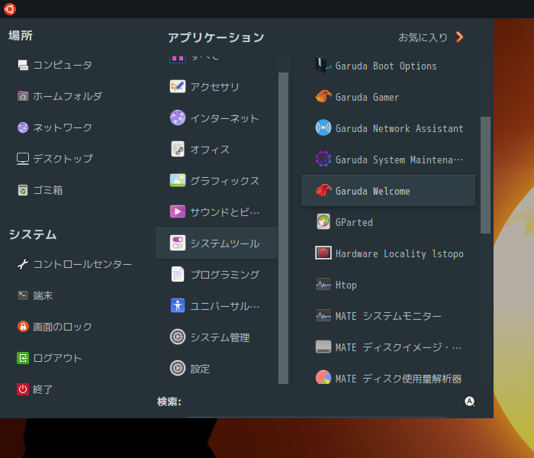Click the ログアウト text label
This screenshot has width=534, height=458.
click(57, 358)
